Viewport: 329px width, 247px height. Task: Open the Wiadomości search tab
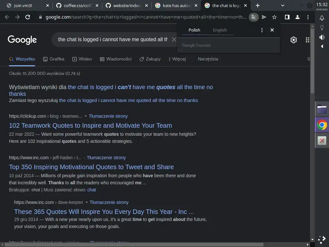click(x=116, y=59)
